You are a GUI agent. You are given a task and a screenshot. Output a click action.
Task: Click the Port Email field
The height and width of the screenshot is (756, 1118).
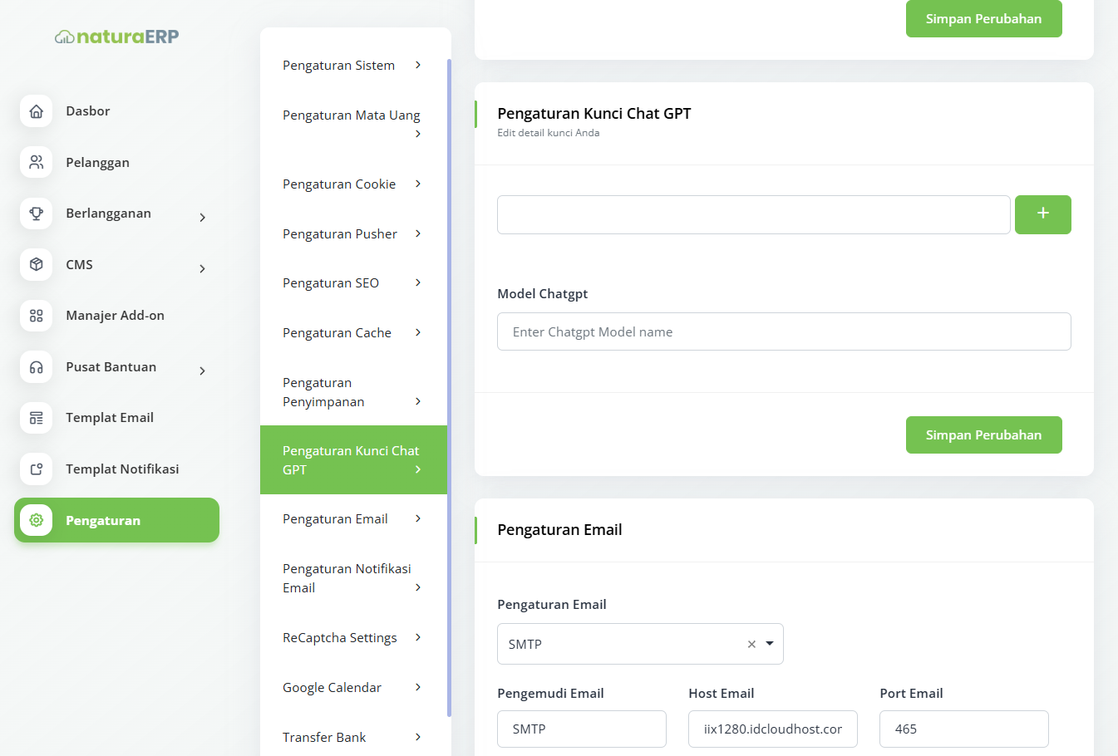(964, 729)
